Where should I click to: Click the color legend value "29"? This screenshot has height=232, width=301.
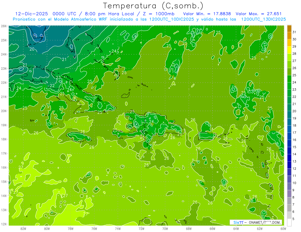click(294, 46)
